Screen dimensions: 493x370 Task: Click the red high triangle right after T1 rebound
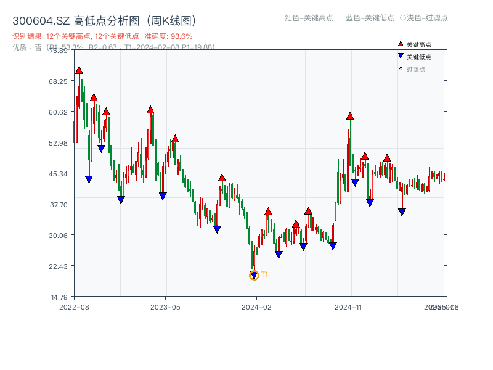pos(268,212)
